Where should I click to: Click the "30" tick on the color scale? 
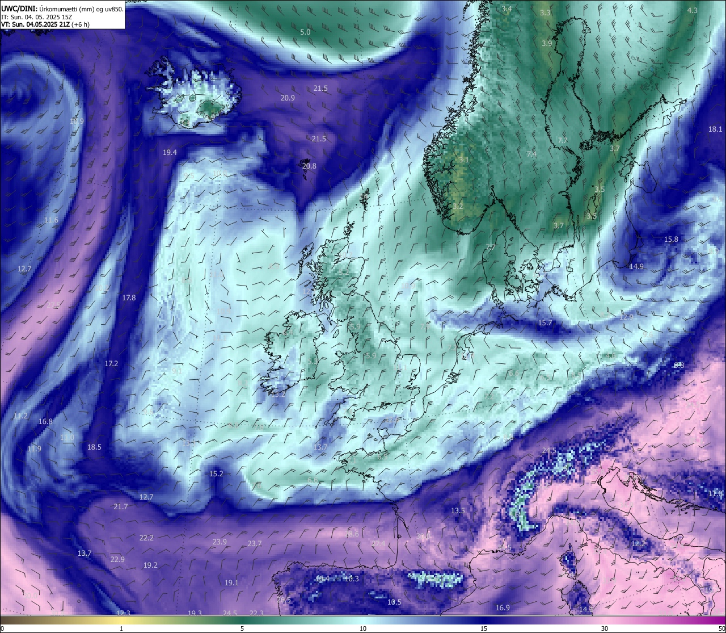605,628
